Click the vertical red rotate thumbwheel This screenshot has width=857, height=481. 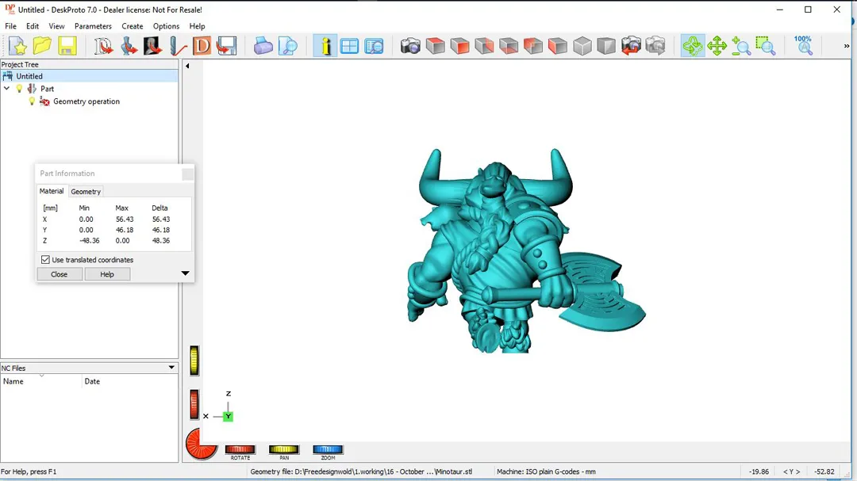194,405
